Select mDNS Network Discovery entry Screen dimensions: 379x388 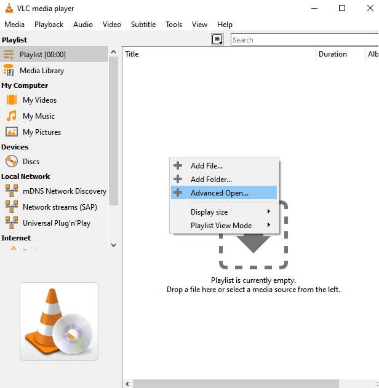54,191
